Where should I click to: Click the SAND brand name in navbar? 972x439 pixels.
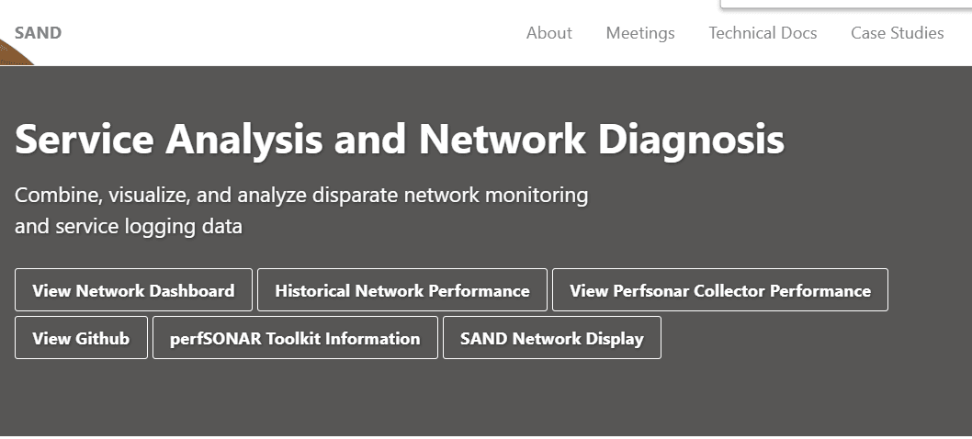(38, 33)
